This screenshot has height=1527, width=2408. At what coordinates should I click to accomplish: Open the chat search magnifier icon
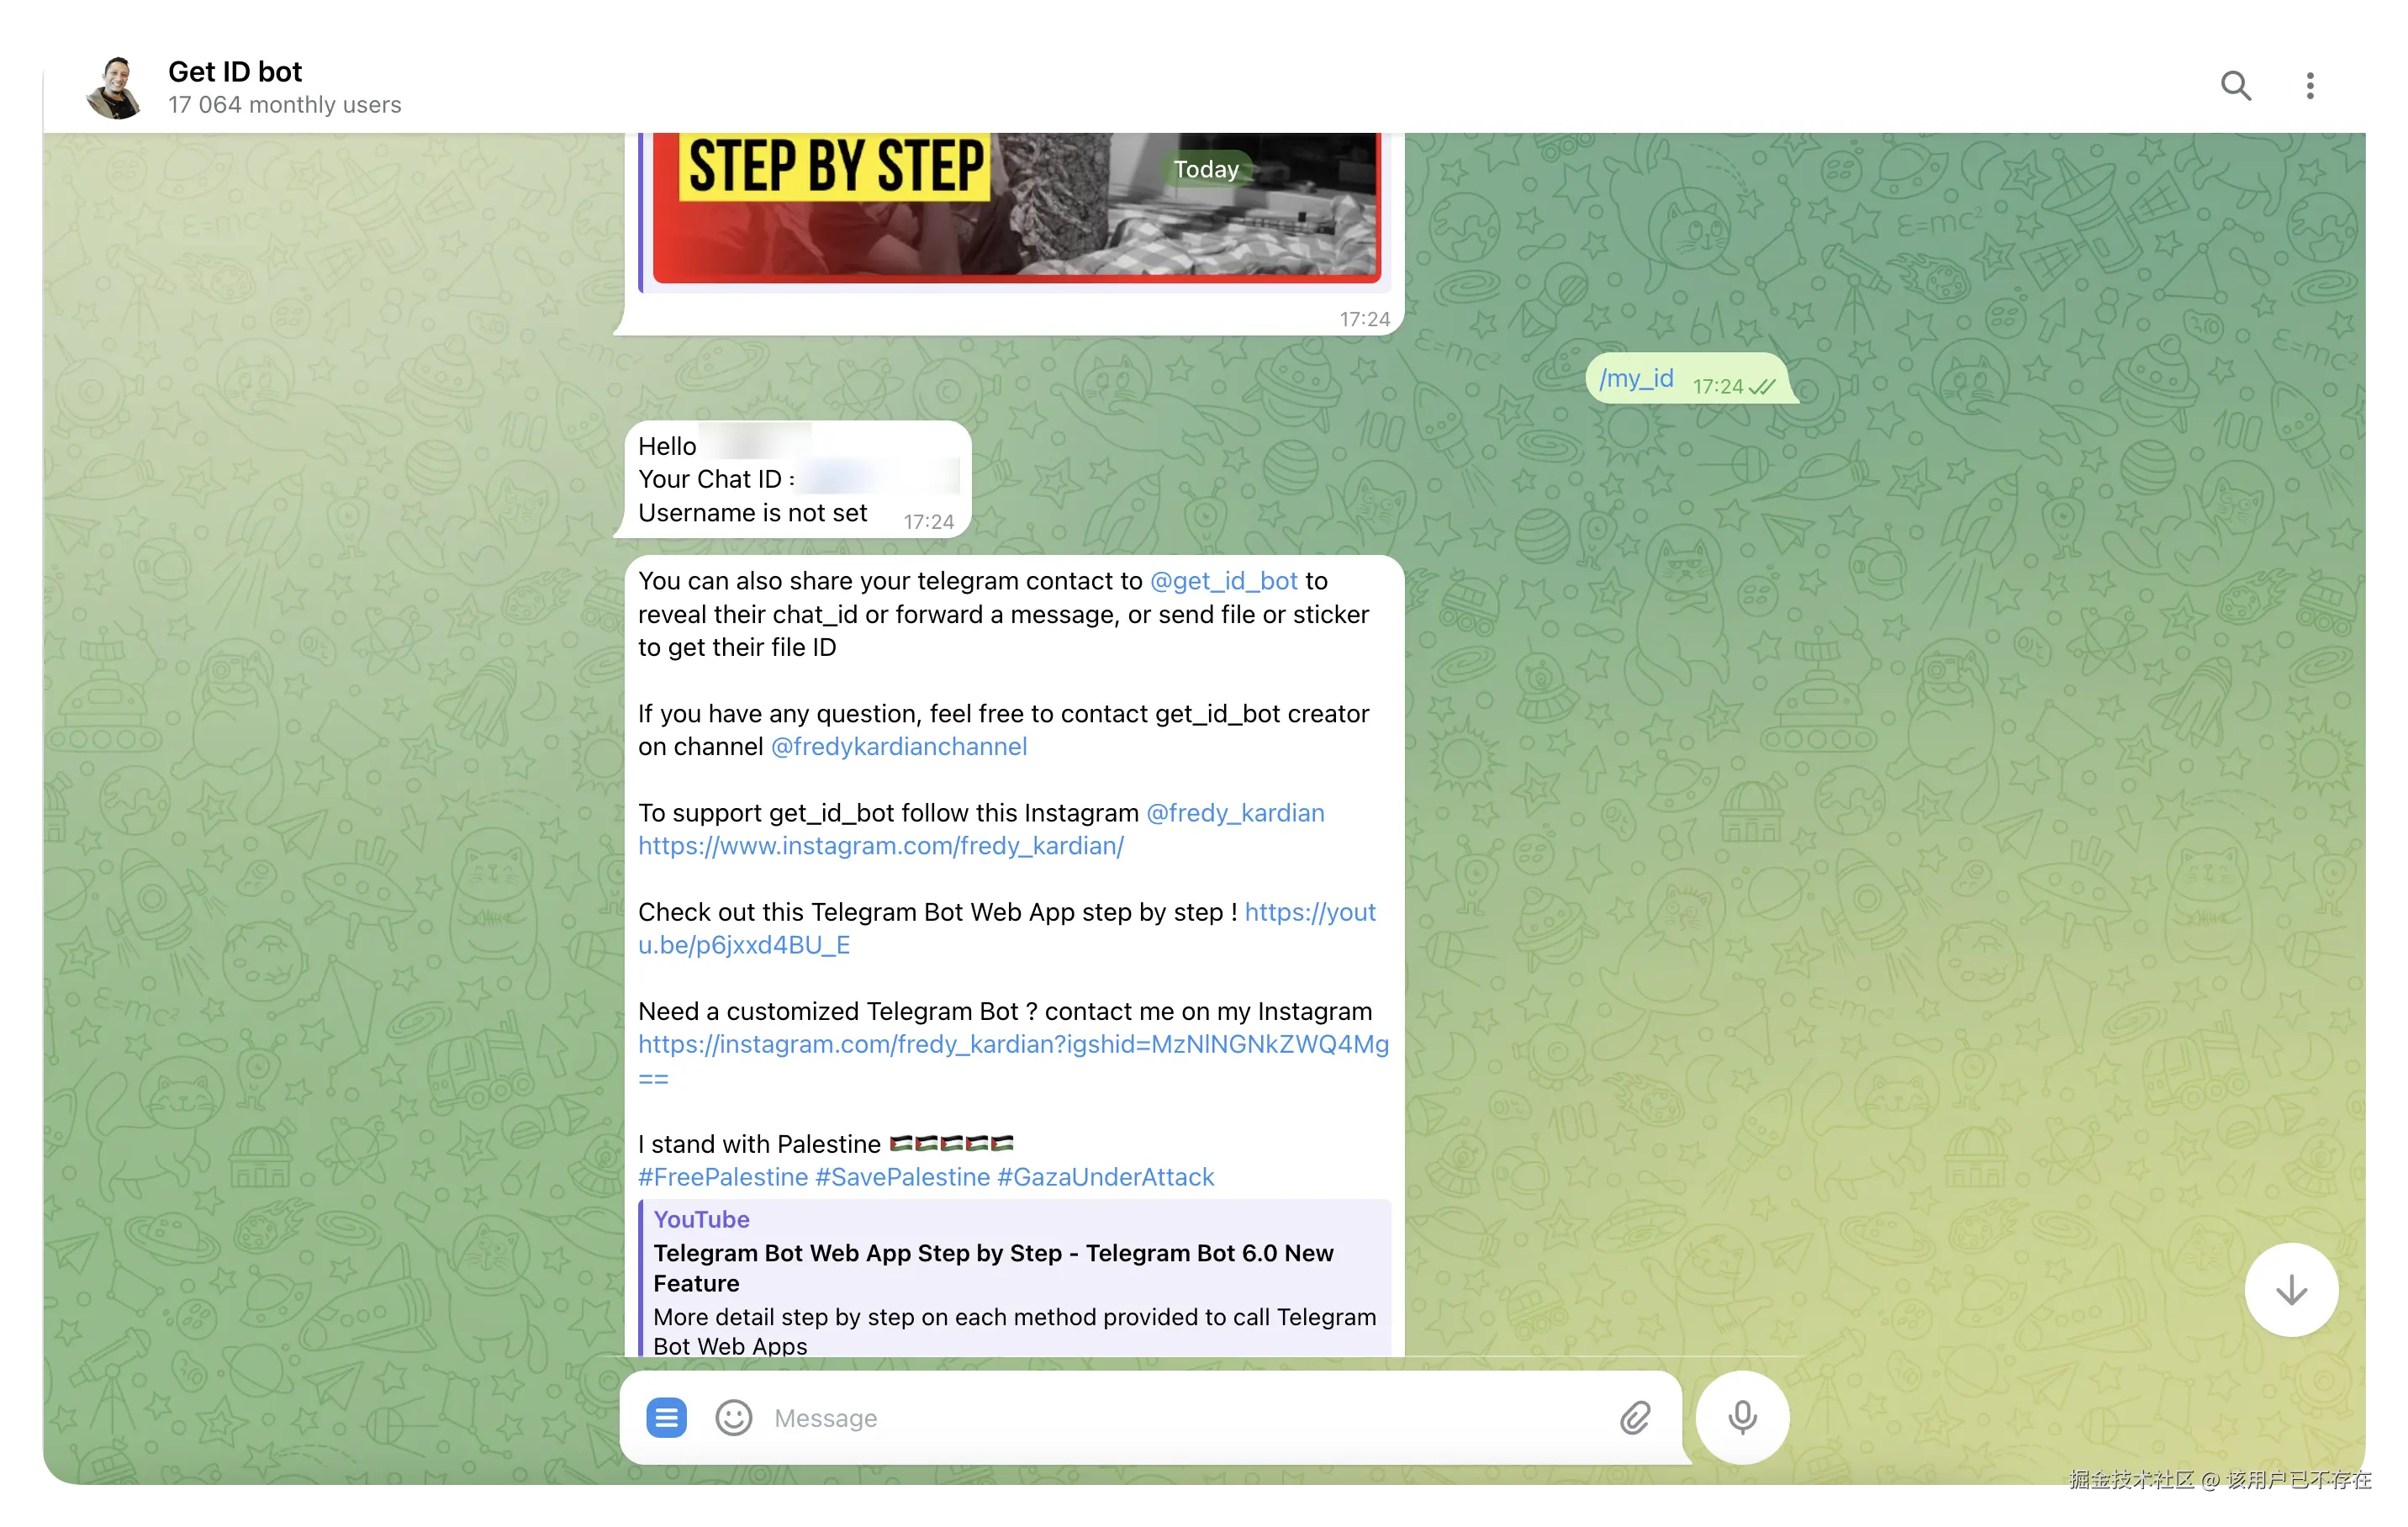click(2236, 86)
